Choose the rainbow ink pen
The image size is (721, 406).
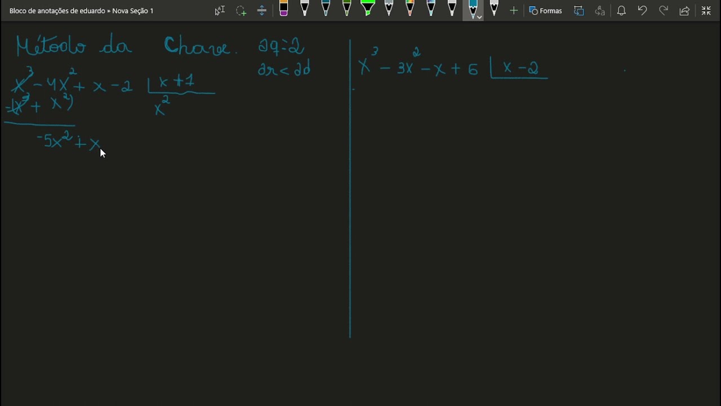(410, 9)
